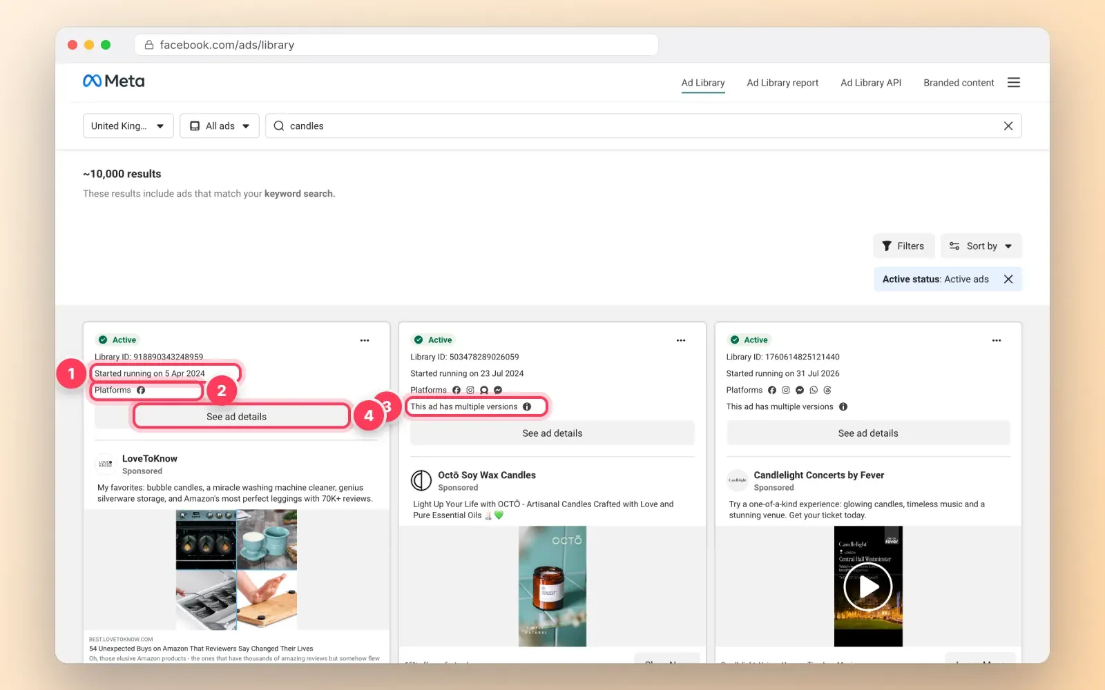Click WhatsApp platform icon on Candlelight ad

coord(814,390)
